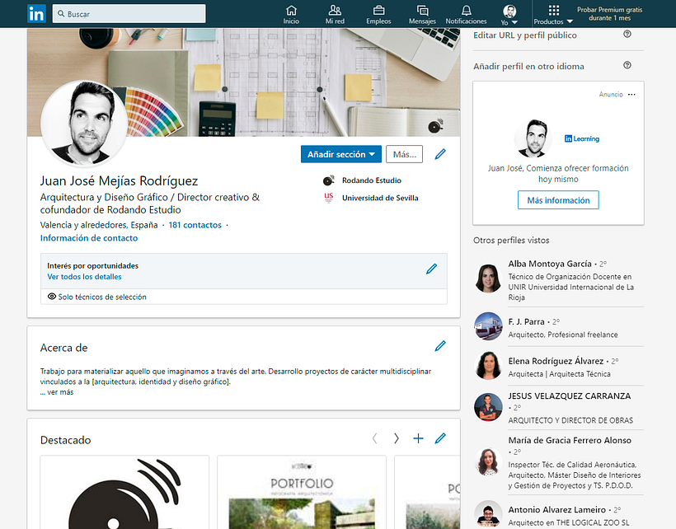Image resolution: width=676 pixels, height=529 pixels.
Task: Open Información de contacto link
Action: 89,238
